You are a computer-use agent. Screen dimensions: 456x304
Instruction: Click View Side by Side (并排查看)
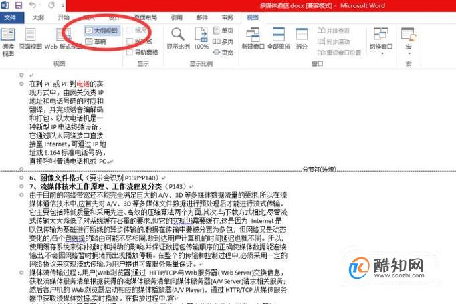pos(333,31)
